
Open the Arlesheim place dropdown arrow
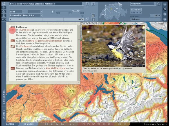[x=155, y=4]
